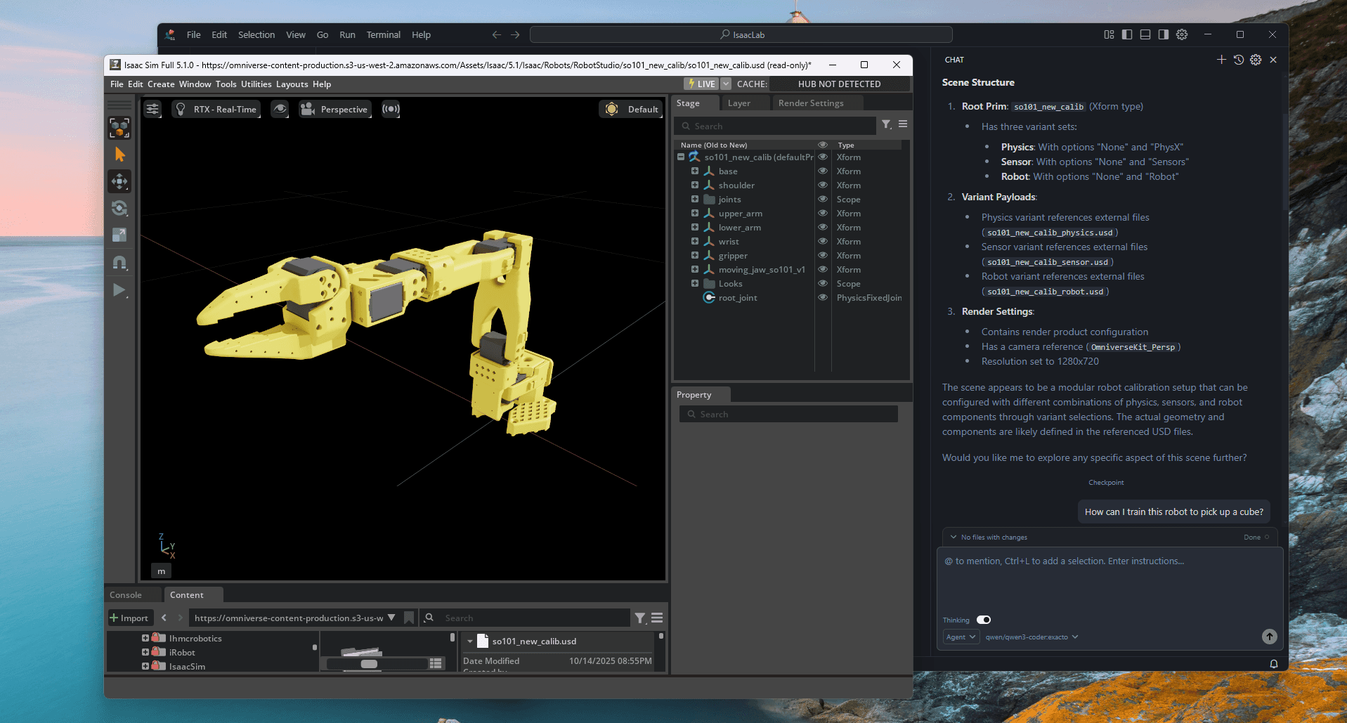Expand the upper_arm tree node
The image size is (1347, 723).
click(x=695, y=214)
